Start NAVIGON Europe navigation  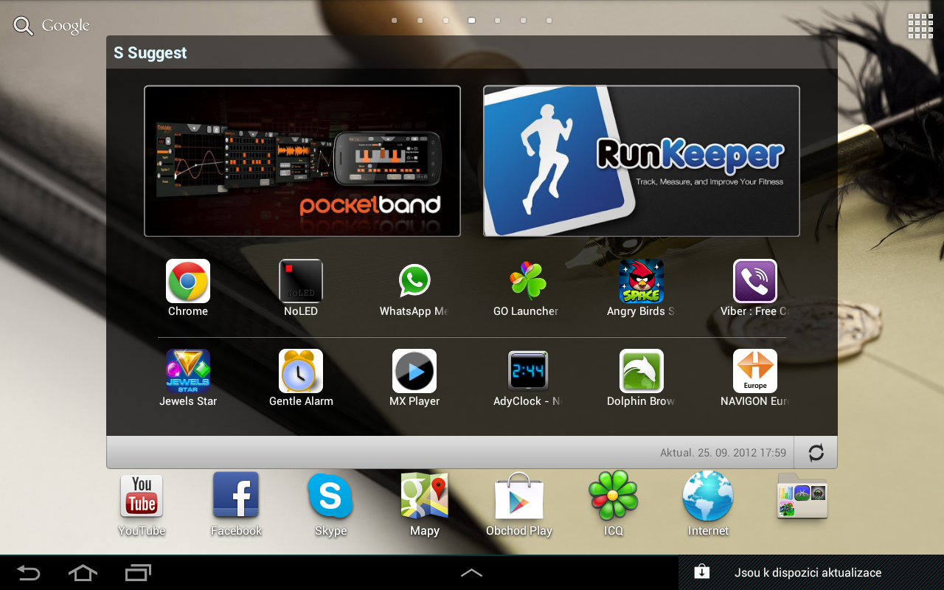point(754,371)
